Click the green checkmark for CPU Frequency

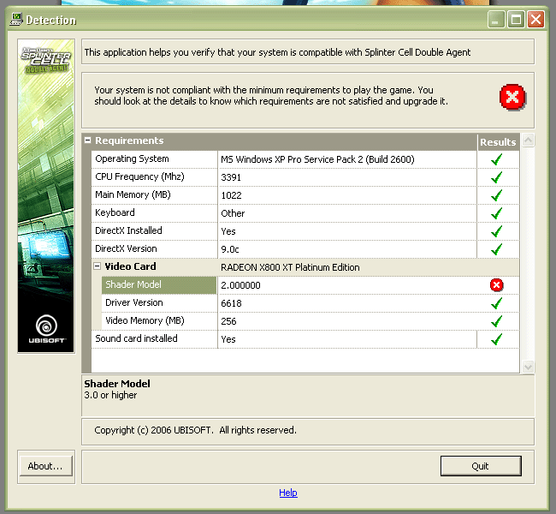496,177
